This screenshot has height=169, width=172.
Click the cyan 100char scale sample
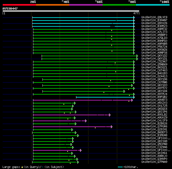(x=120, y=167)
